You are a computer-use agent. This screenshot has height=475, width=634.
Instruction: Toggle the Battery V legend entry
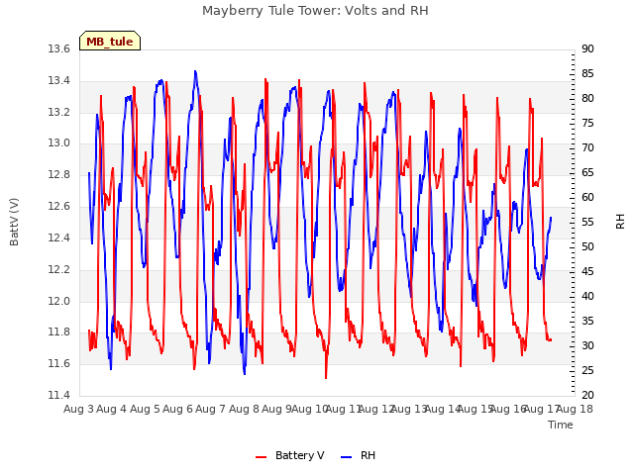[290, 455]
